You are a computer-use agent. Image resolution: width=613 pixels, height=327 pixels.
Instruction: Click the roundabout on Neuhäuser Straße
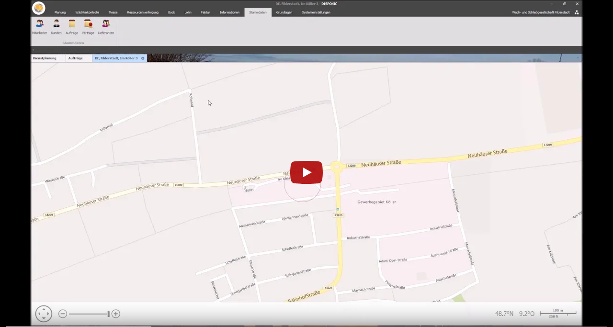[x=336, y=167]
